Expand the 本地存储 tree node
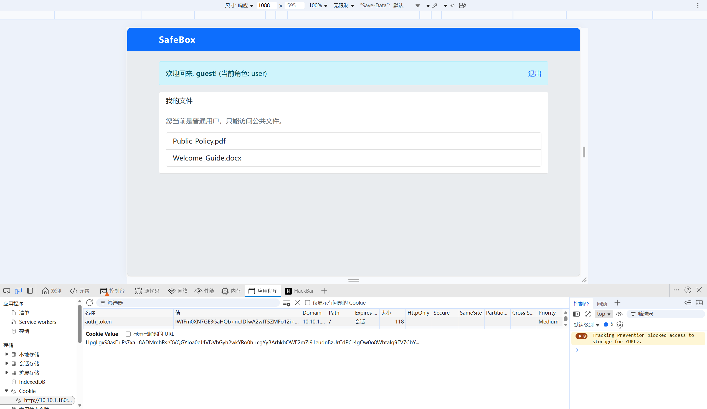 click(x=6, y=354)
